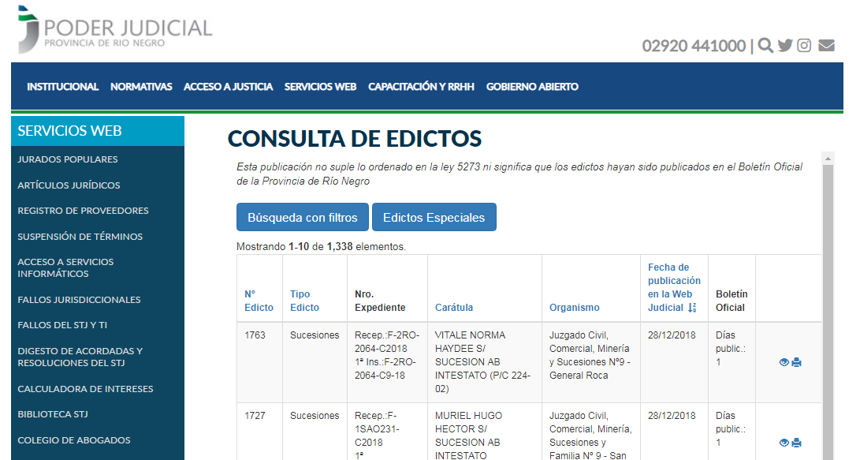Open the Institucional menu
860x460 pixels.
62,87
